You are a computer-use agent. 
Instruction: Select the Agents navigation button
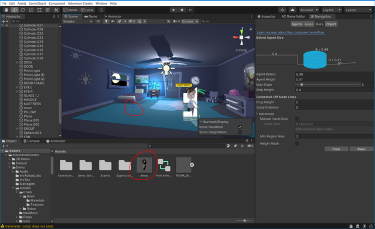297,24
